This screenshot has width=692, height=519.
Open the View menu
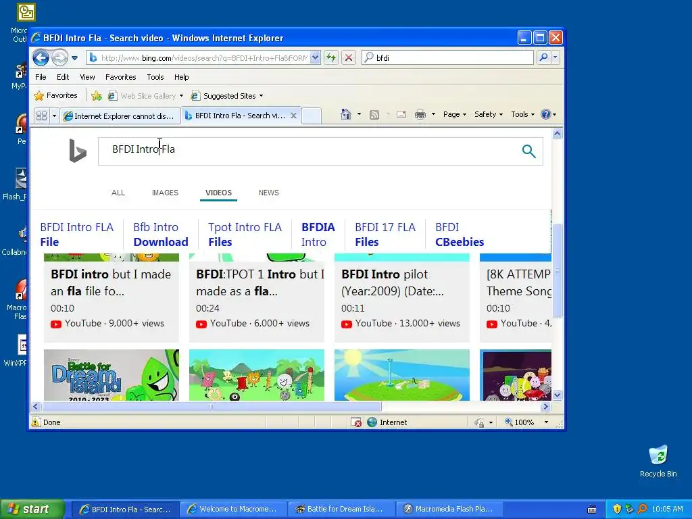(x=87, y=77)
